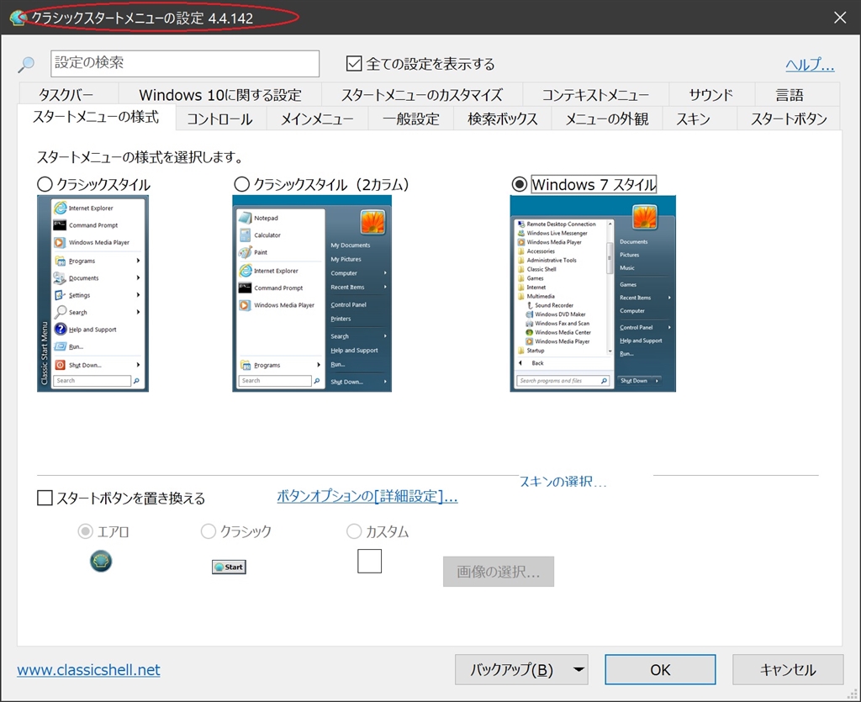Open the 一般設定 tab

pos(411,119)
